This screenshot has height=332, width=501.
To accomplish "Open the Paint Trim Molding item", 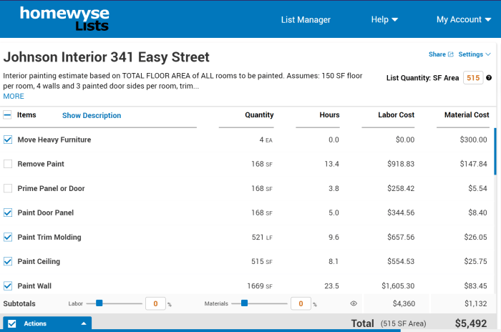I will (x=49, y=237).
